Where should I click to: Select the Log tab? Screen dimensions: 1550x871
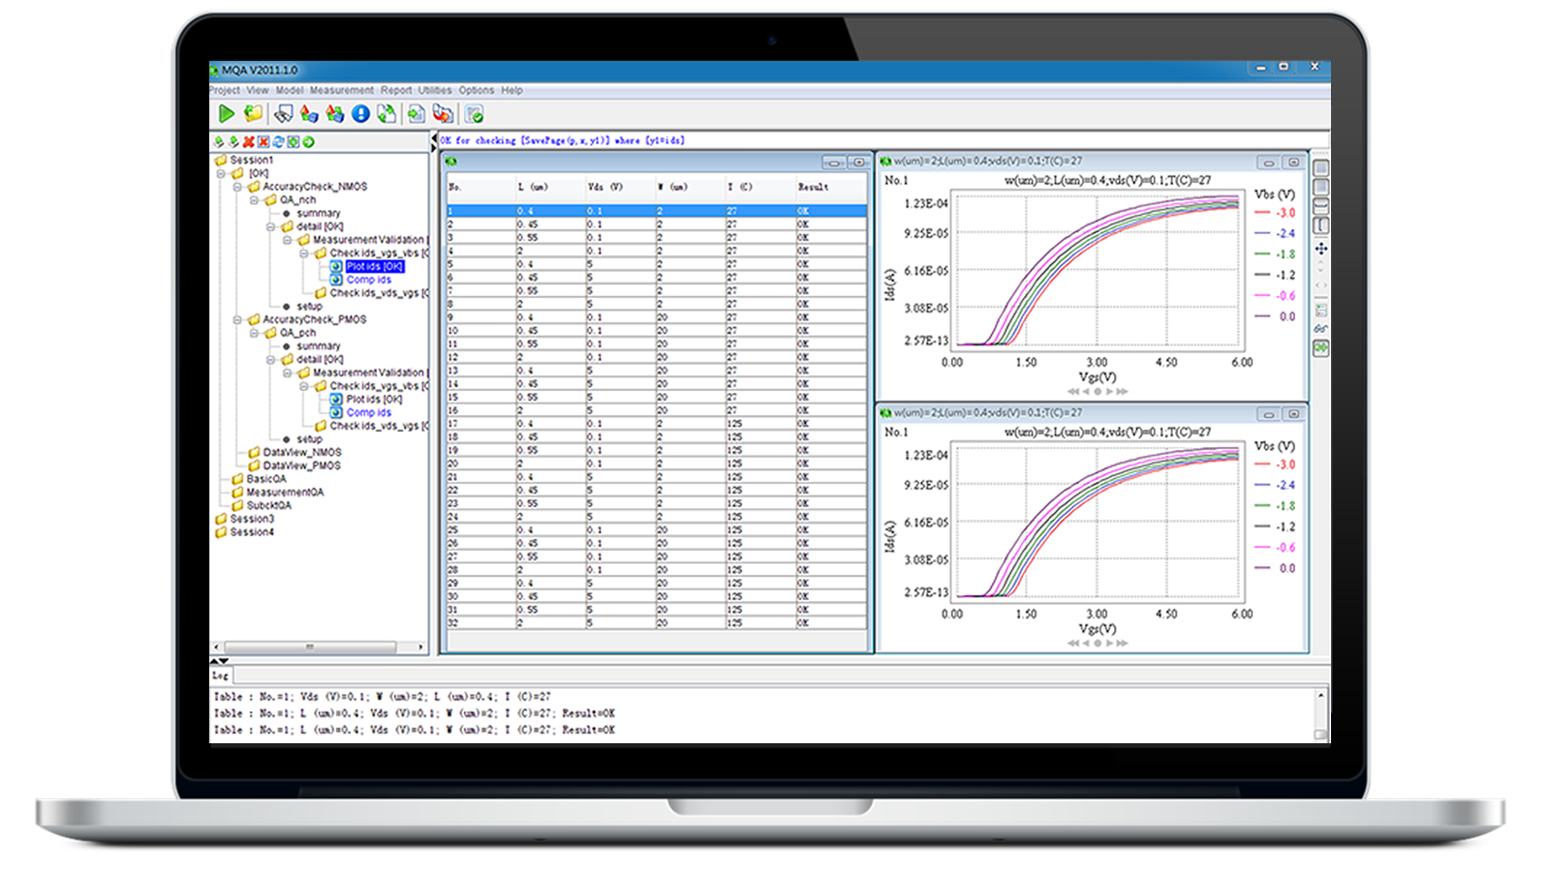click(221, 676)
